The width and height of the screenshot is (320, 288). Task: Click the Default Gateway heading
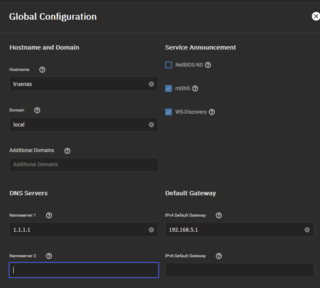click(190, 193)
